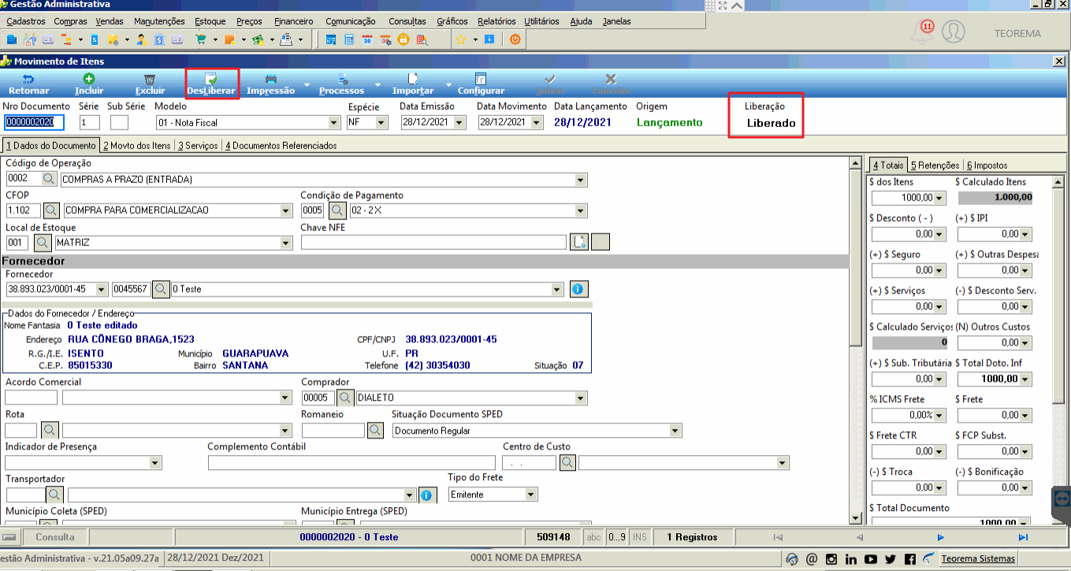Click the Incluir green plus icon

tap(89, 79)
